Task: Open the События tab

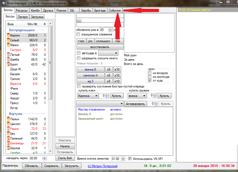Action: point(115,10)
